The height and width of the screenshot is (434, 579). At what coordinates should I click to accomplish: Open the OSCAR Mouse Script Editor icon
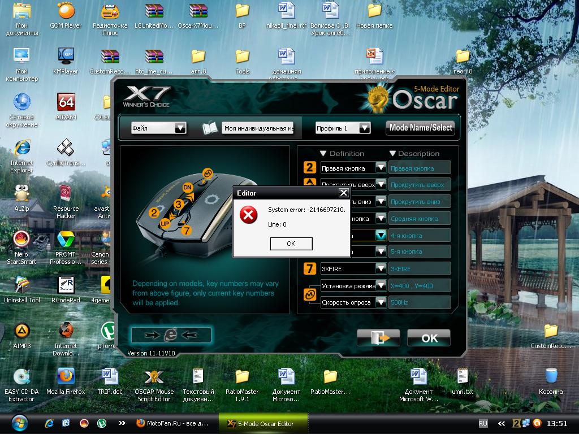(x=154, y=385)
